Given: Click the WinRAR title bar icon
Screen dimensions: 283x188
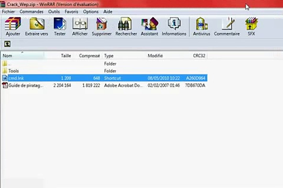Looking at the screenshot, I should pos(3,4).
